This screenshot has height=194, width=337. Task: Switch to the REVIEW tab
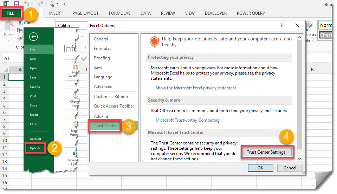(x=168, y=13)
